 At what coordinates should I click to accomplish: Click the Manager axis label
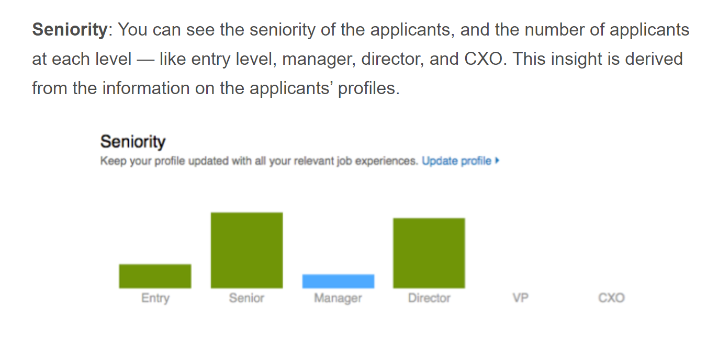click(x=338, y=299)
